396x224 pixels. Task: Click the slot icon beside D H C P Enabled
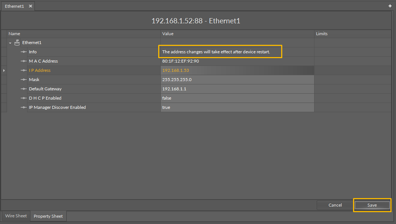24,98
